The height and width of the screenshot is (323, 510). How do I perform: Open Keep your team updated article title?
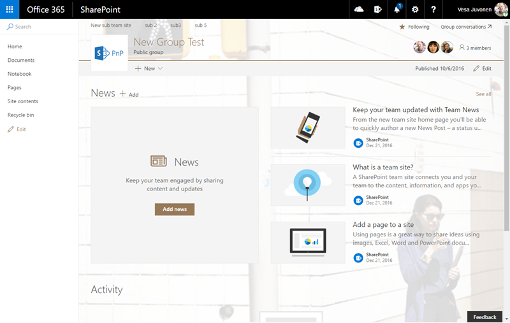tap(416, 110)
